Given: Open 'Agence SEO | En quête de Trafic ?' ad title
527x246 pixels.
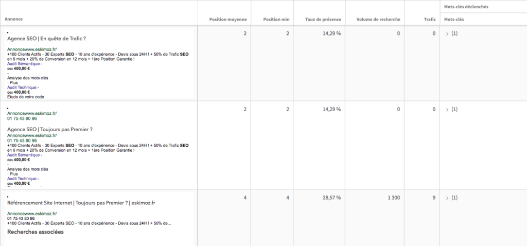Looking at the screenshot, I should click(46, 39).
